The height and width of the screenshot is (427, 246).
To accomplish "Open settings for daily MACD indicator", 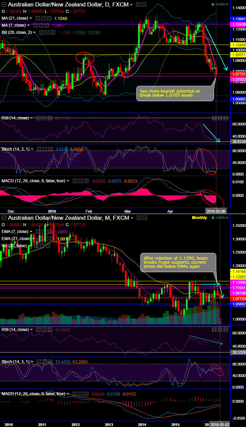I will tap(81, 181).
